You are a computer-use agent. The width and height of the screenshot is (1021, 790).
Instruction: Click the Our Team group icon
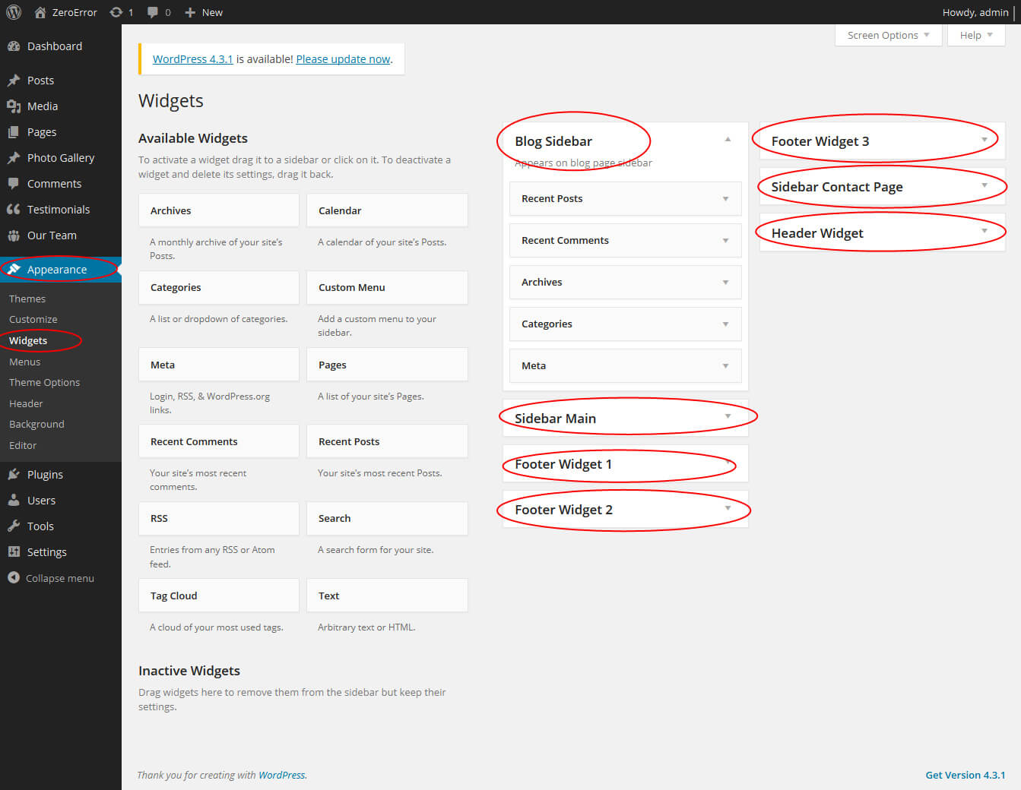point(14,235)
